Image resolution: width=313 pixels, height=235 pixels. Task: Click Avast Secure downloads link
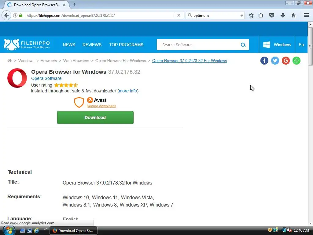coord(101,106)
